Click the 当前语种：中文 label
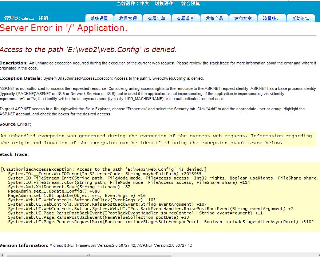Screen dimensions: 320x257 point(133,4)
